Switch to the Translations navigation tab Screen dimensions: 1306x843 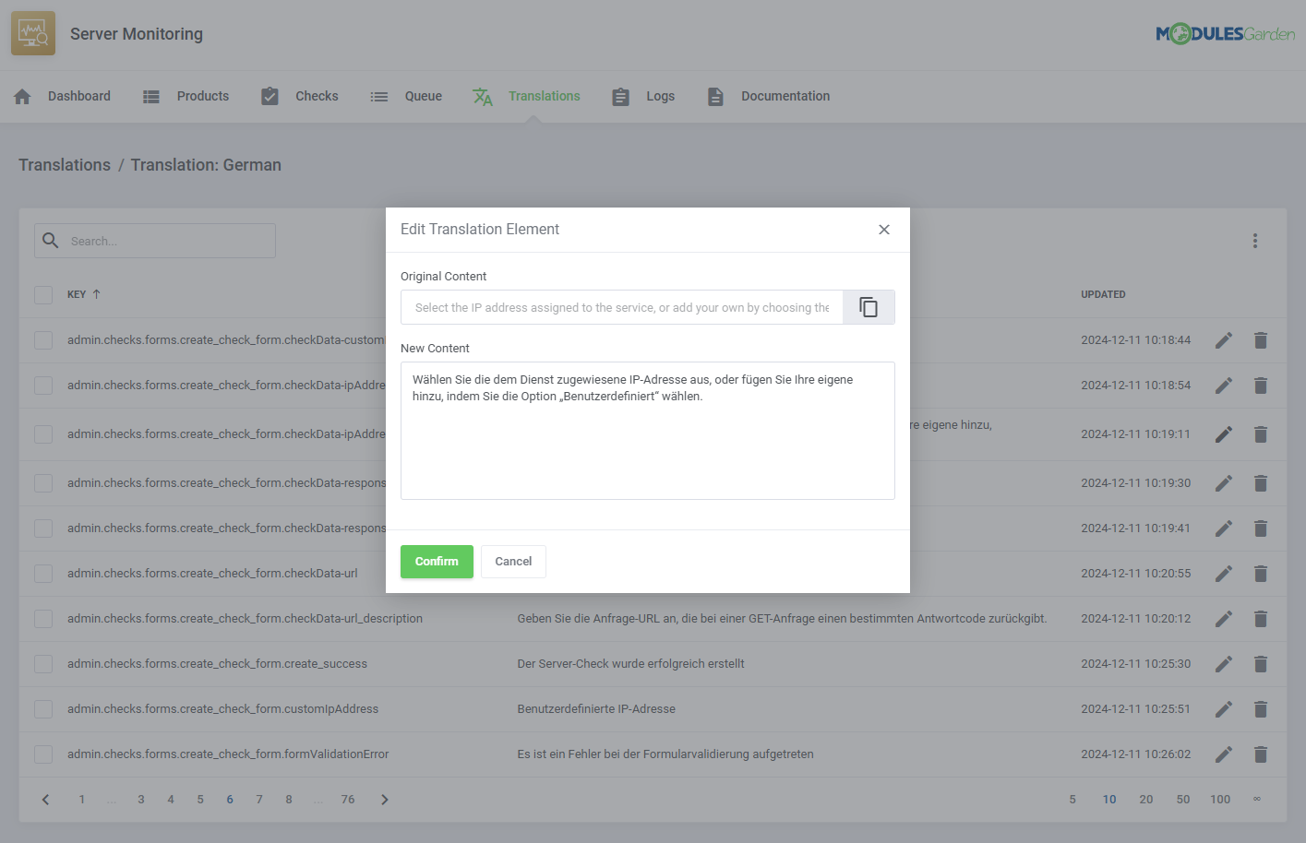pos(544,95)
